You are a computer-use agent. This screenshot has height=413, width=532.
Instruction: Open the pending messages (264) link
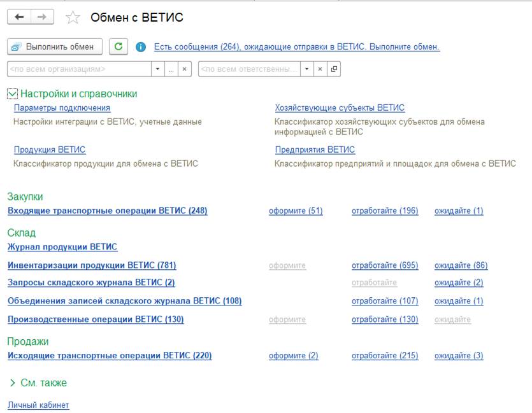(297, 47)
